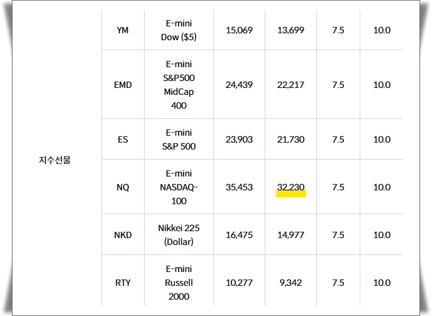Image resolution: width=432 pixels, height=316 pixels.
Task: Click the E-mini Russell 2000 name
Action: point(179,283)
